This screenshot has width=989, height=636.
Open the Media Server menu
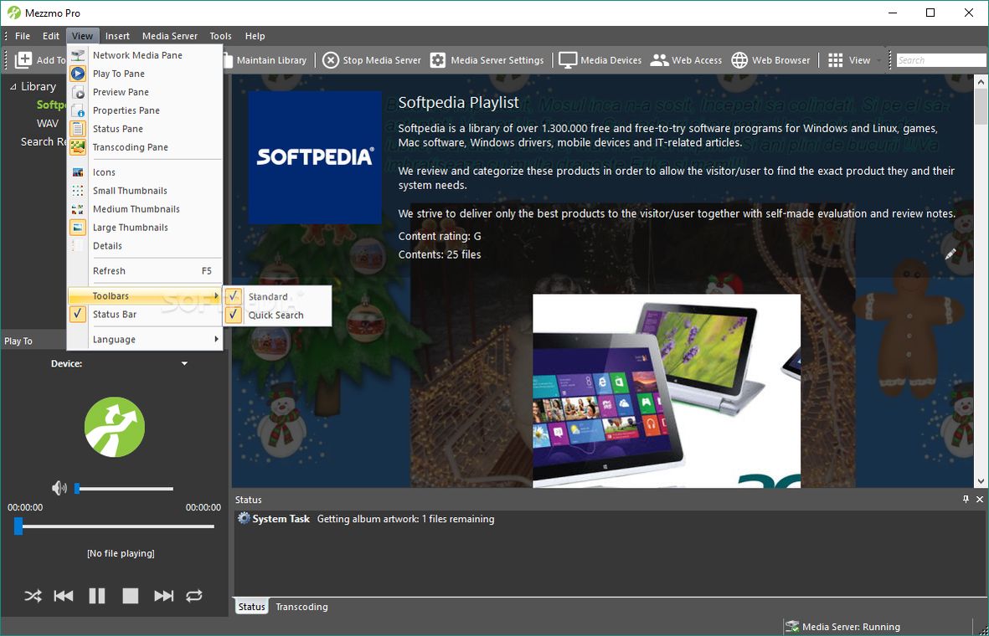[170, 36]
